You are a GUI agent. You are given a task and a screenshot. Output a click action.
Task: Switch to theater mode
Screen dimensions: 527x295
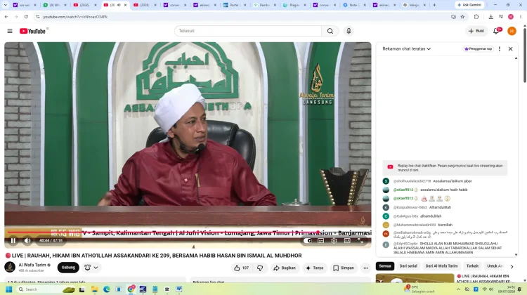(x=347, y=241)
